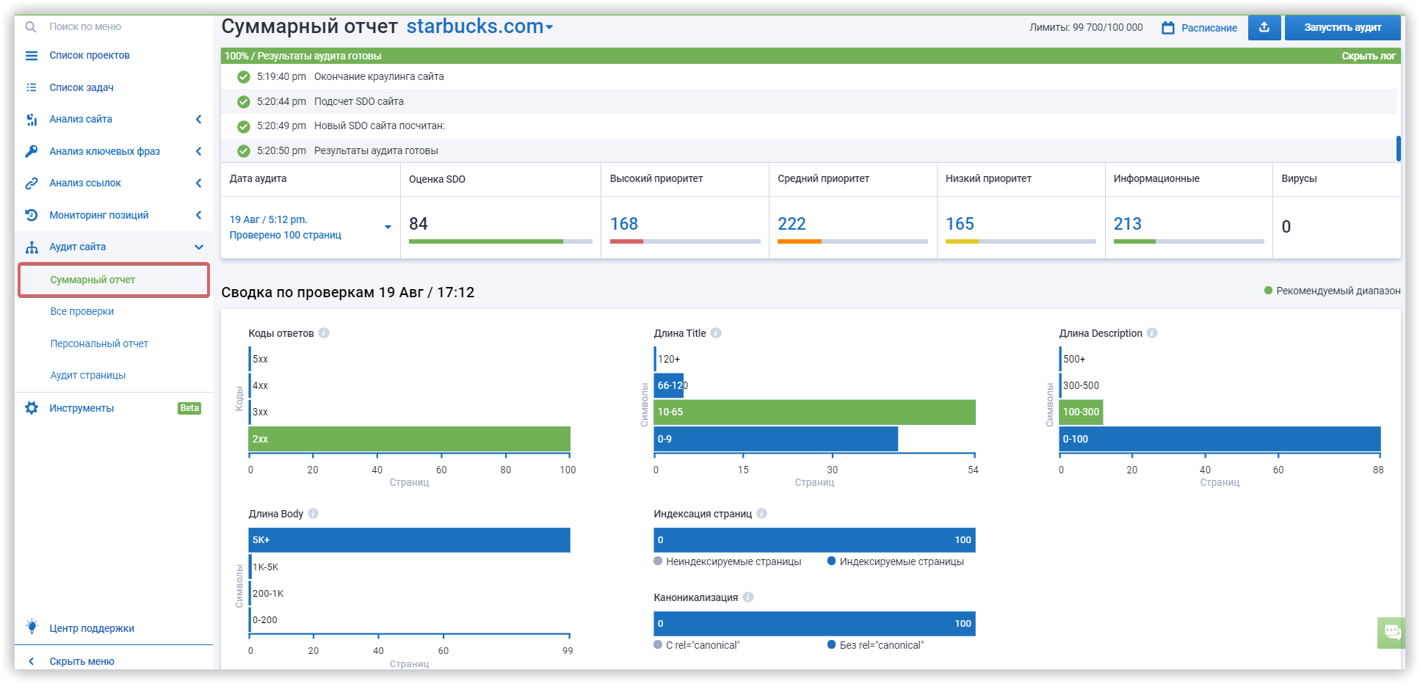Click info icon next to Индексация страниц
The width and height of the screenshot is (1420, 684).
(762, 514)
